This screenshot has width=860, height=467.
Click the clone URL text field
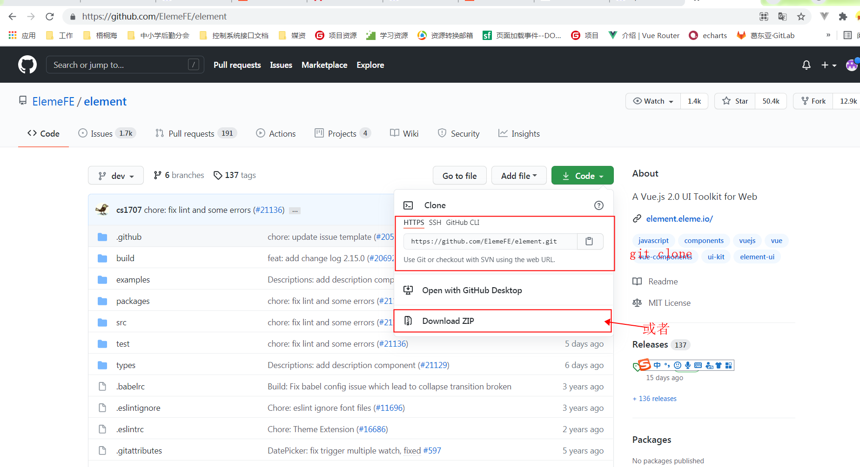490,241
